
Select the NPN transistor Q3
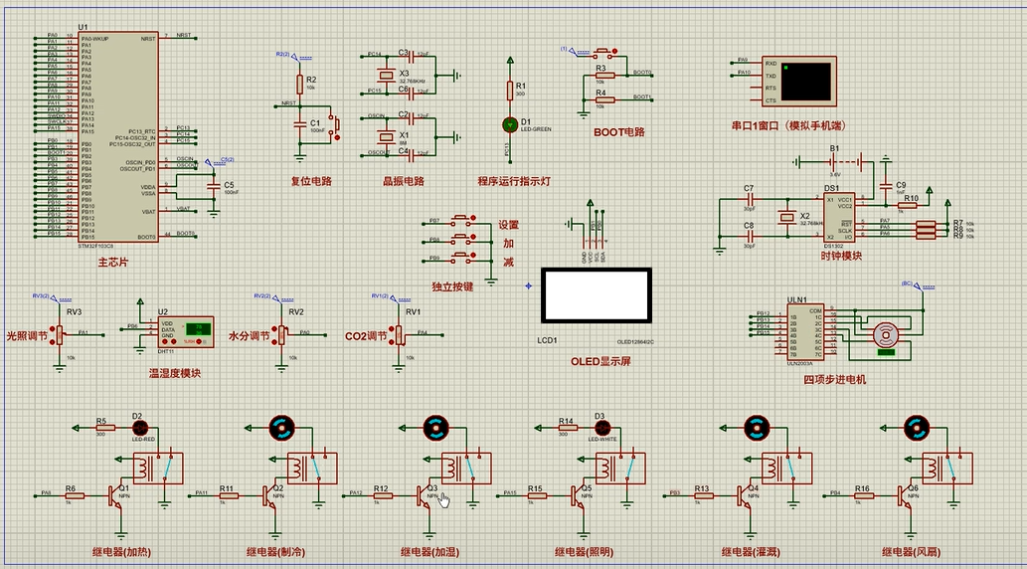coord(426,492)
